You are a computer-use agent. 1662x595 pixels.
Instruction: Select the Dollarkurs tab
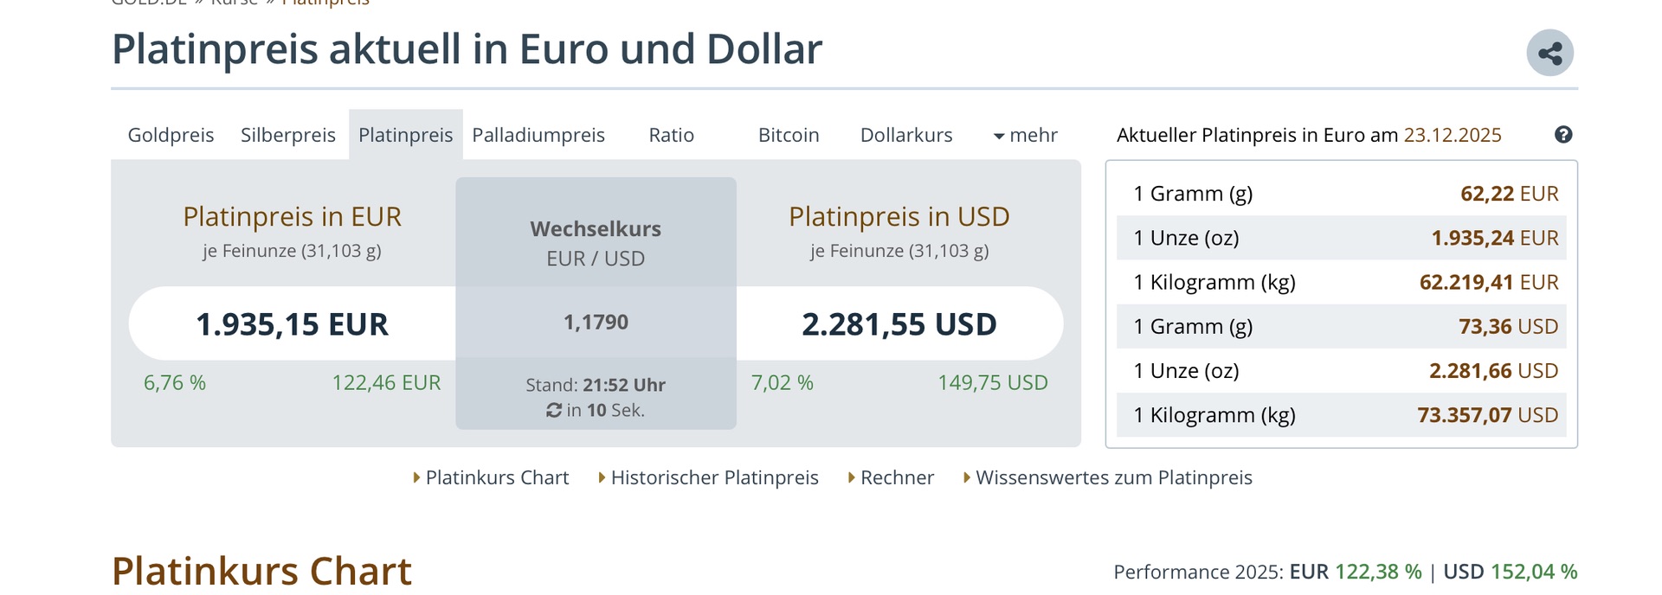coord(905,135)
